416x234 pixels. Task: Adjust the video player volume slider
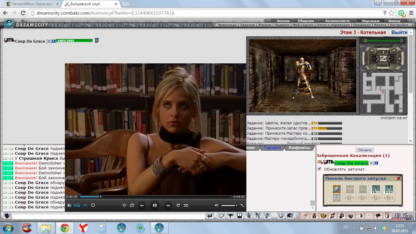coord(229,205)
